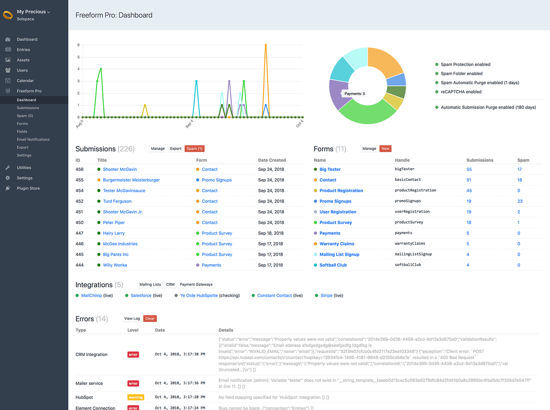Open the My Precious site dropdown
The image size is (550, 410).
33,11
